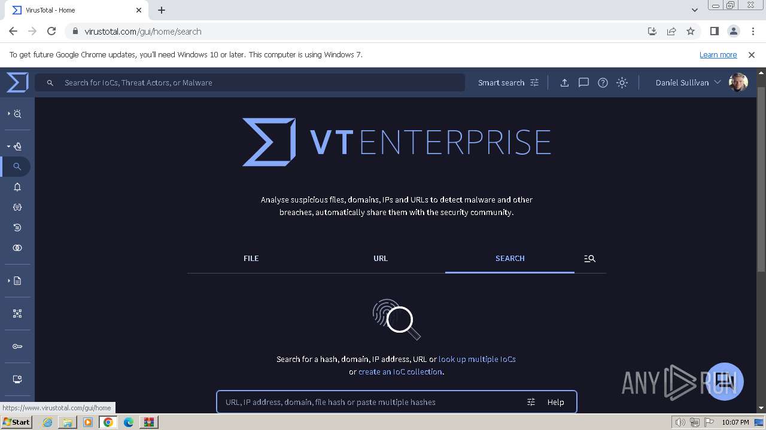Viewport: 766px width, 430px height.
Task: Follow 'create an IoC collection' link
Action: click(400, 371)
